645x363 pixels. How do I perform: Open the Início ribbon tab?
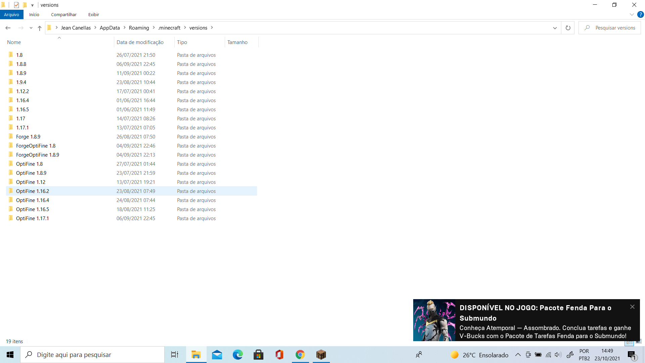34,14
